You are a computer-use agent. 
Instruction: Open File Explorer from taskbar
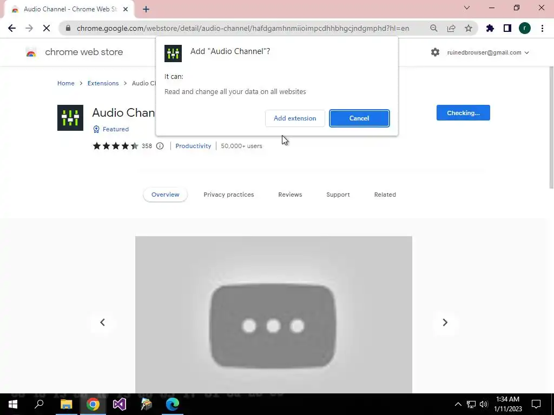pos(66,404)
